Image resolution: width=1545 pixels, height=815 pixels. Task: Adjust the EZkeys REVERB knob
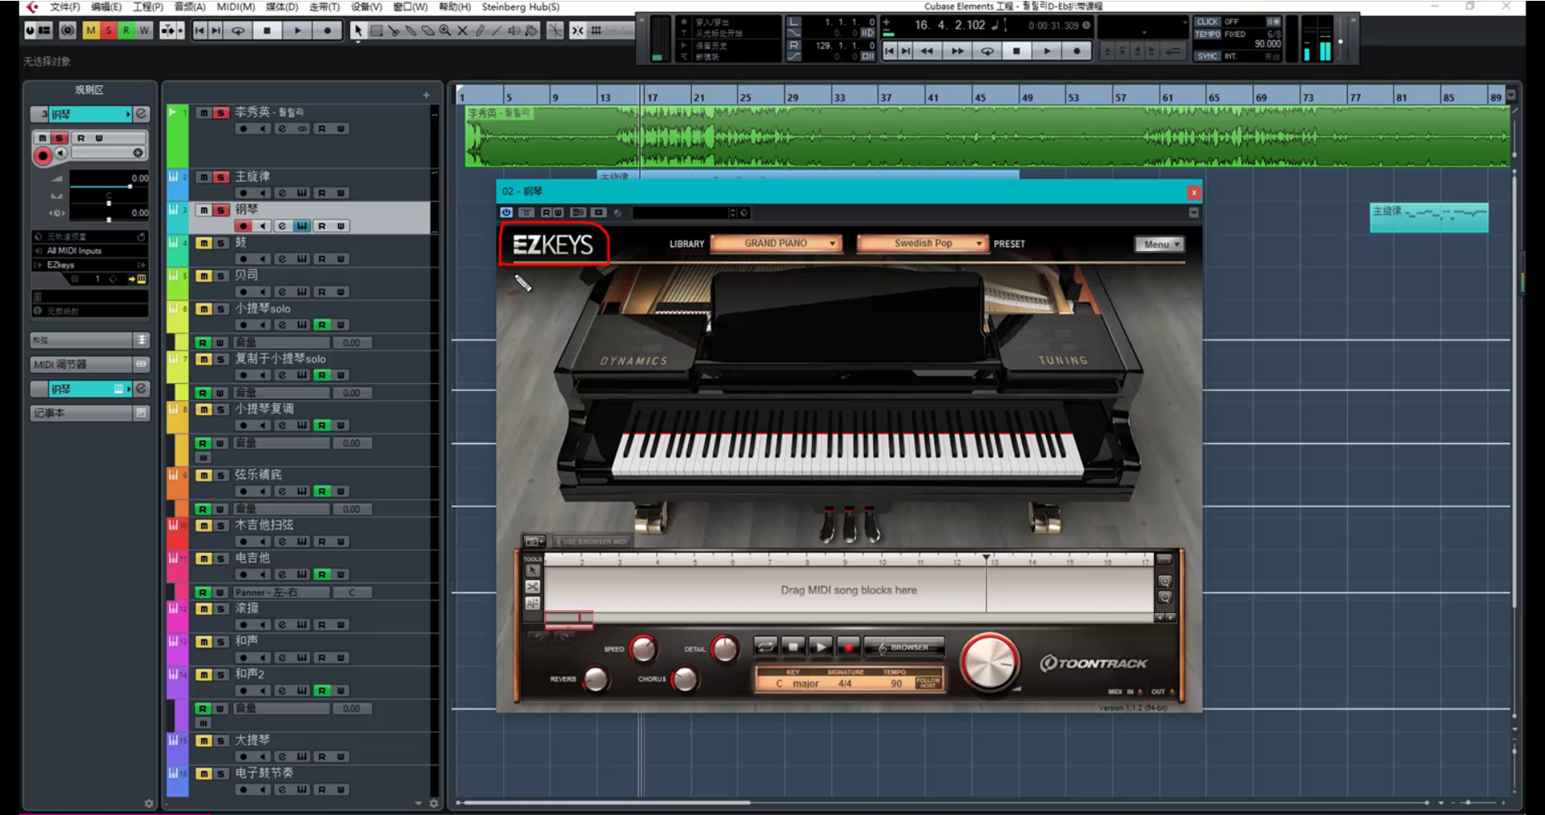(595, 679)
